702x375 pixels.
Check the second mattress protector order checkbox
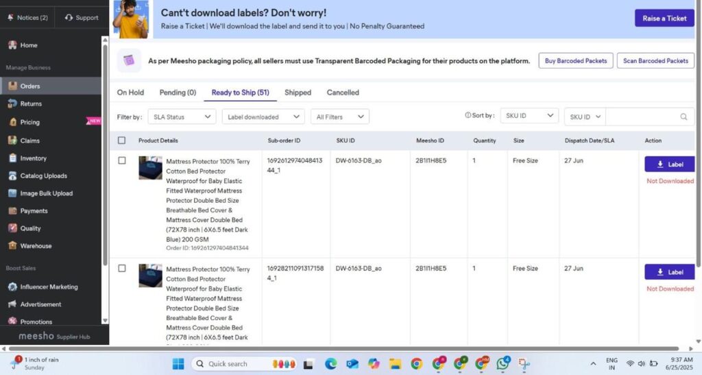pyautogui.click(x=122, y=269)
